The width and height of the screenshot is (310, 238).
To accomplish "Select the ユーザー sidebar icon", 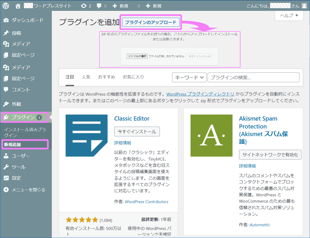I will [6, 156].
